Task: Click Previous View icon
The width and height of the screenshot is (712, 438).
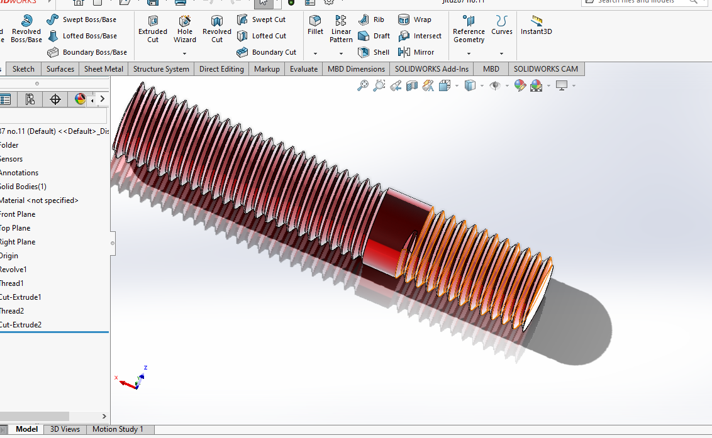Action: click(396, 85)
